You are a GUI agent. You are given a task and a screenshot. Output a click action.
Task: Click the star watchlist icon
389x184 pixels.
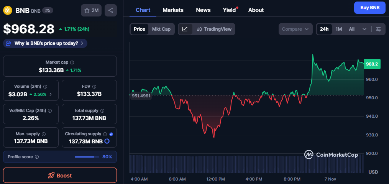coord(87,10)
